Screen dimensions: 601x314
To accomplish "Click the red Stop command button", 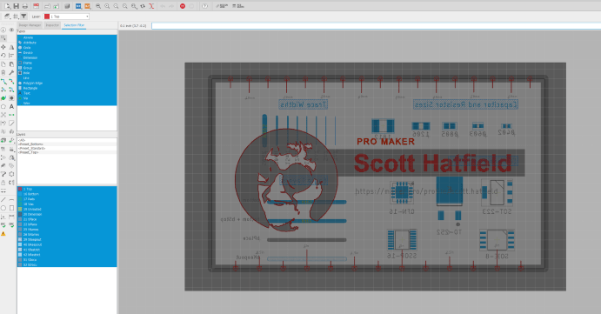I will tap(183, 6).
